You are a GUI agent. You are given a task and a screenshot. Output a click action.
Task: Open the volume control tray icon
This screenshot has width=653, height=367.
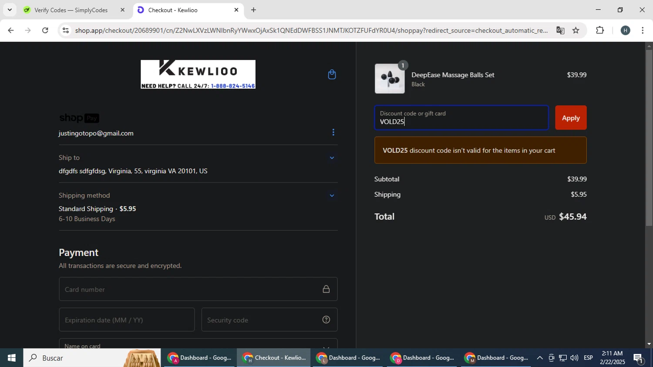click(x=574, y=358)
